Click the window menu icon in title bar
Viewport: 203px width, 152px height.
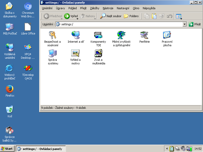pyautogui.click(x=42, y=3)
